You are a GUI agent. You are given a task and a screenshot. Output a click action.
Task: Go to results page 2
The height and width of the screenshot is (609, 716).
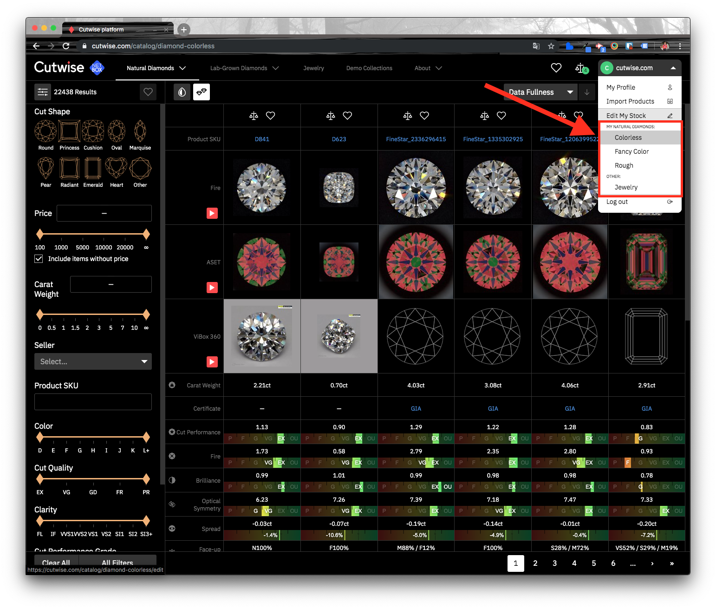click(x=535, y=563)
